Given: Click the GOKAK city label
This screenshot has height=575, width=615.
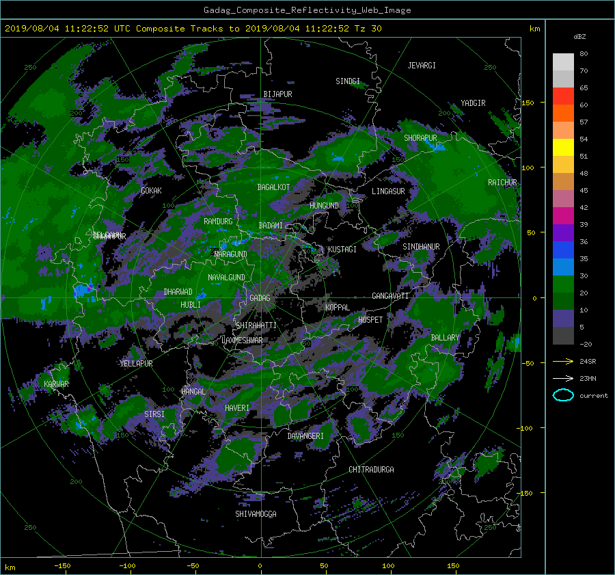Looking at the screenshot, I should [151, 191].
